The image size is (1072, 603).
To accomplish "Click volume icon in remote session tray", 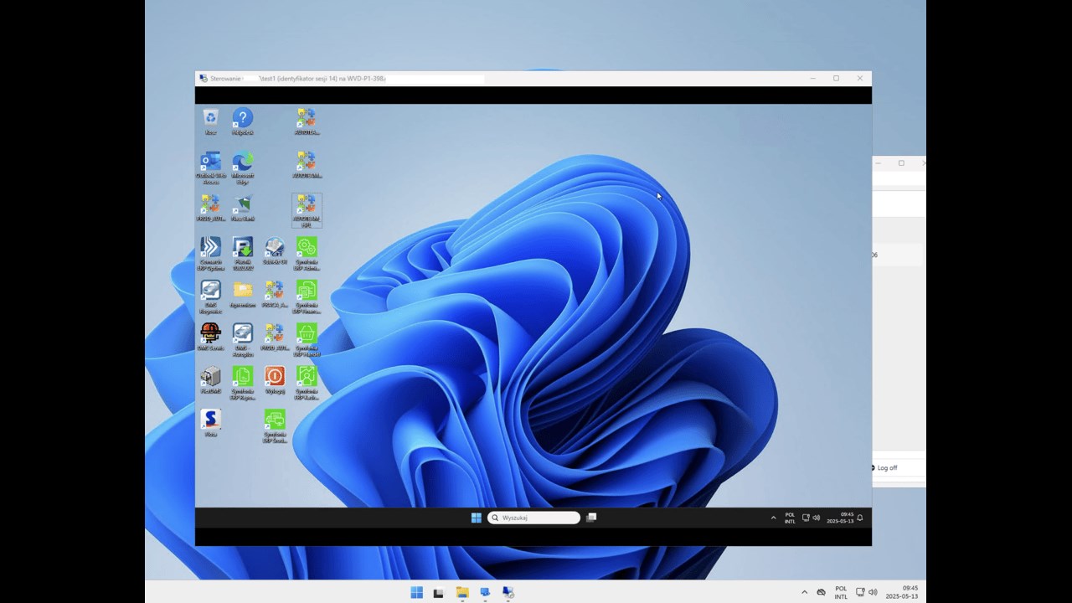I will pos(816,518).
